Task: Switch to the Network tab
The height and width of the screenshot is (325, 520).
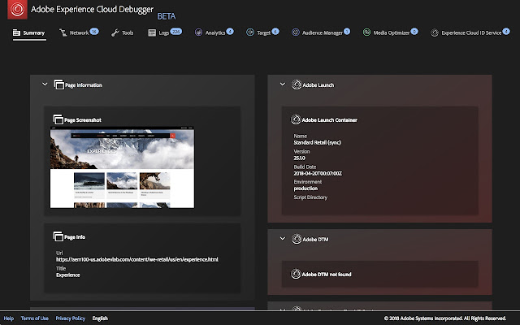Action: pos(79,32)
